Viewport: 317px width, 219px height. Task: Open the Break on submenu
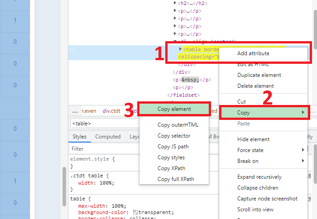[264, 161]
